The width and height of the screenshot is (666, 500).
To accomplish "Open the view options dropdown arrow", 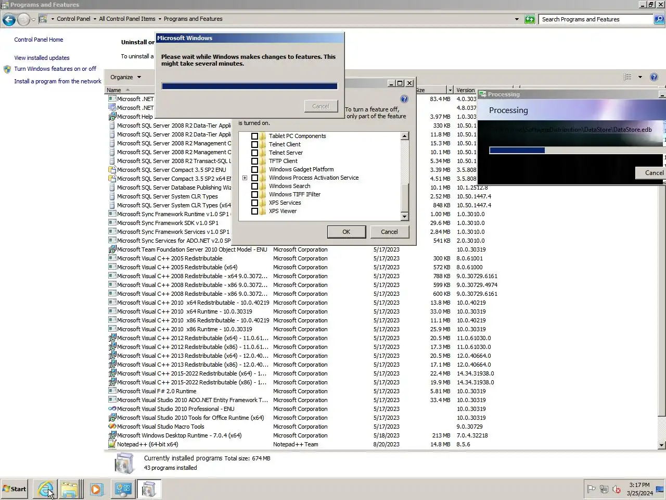I will click(640, 77).
